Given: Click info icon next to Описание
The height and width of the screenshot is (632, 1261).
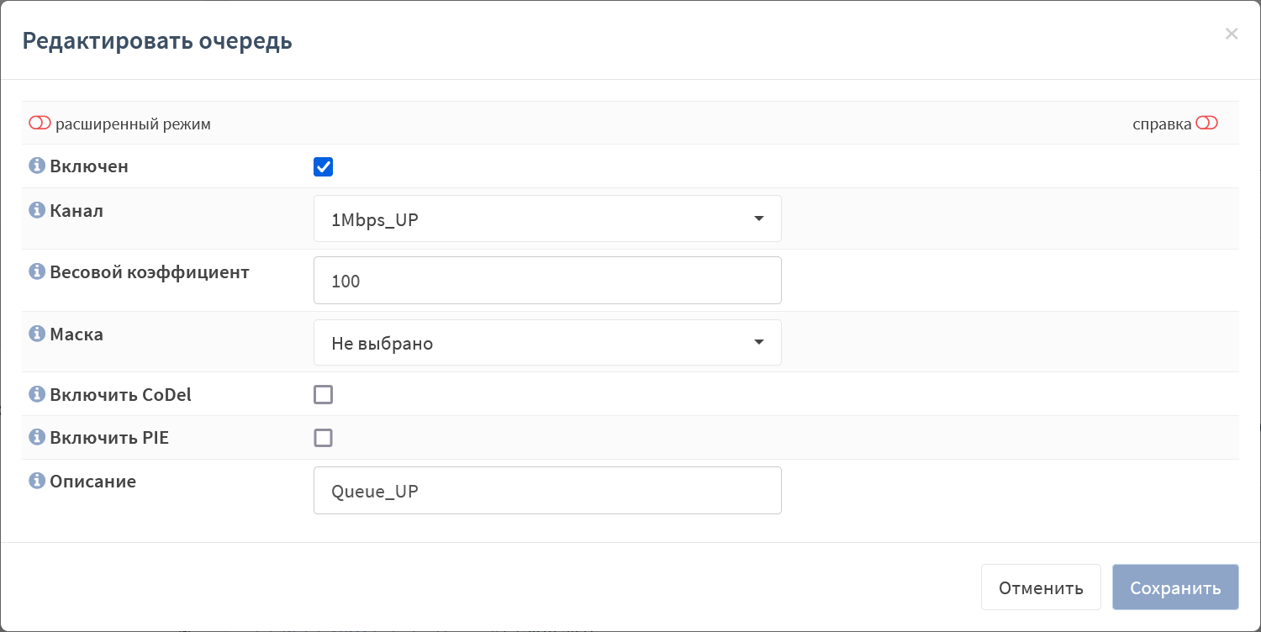Looking at the screenshot, I should pos(36,481).
